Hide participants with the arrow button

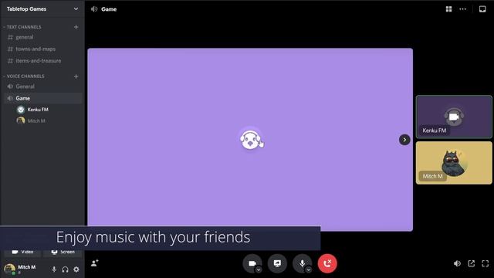pos(404,140)
